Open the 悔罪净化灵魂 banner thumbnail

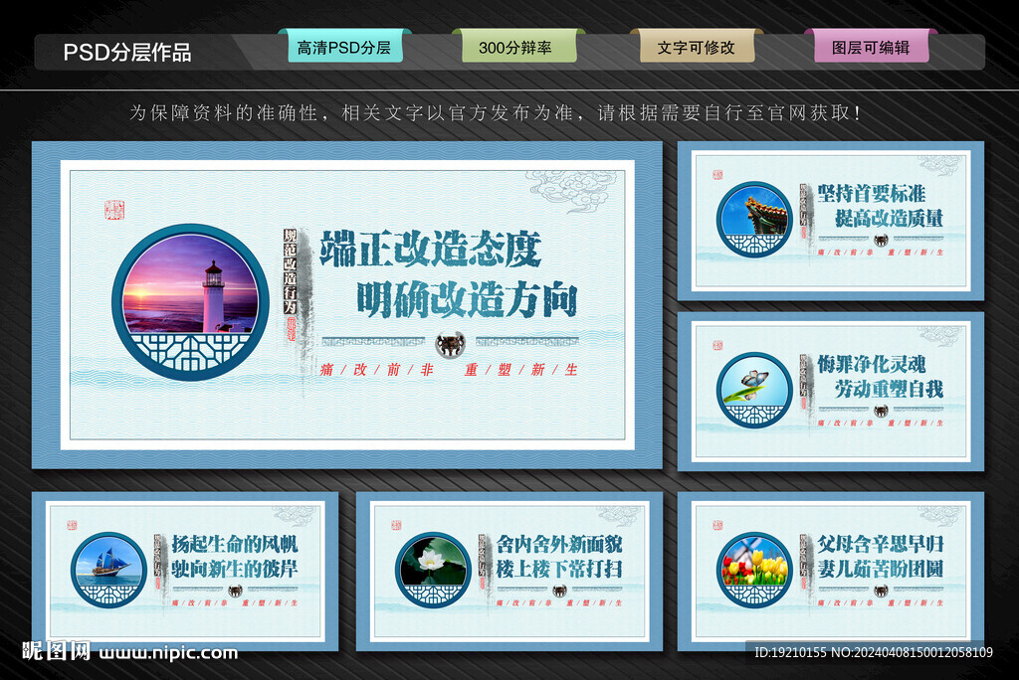(831, 391)
